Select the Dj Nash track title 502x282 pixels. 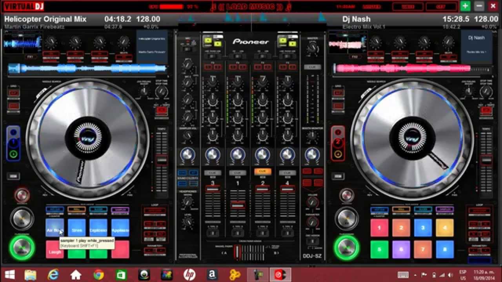coord(356,19)
